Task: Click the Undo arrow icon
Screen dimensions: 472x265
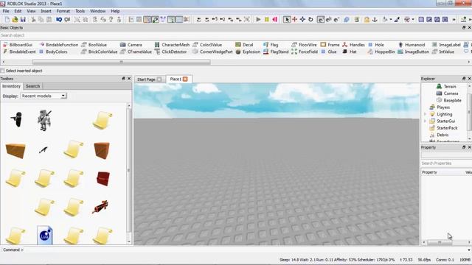Action: coord(59,20)
